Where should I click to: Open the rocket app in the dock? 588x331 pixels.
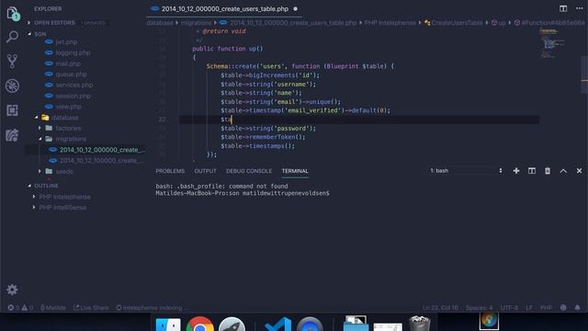(232, 325)
